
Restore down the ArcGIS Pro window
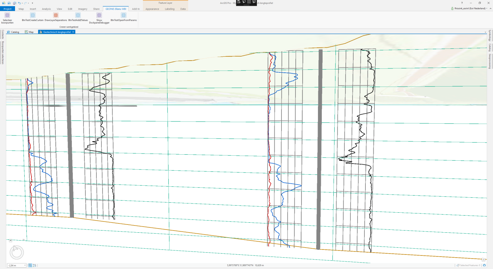point(480,3)
